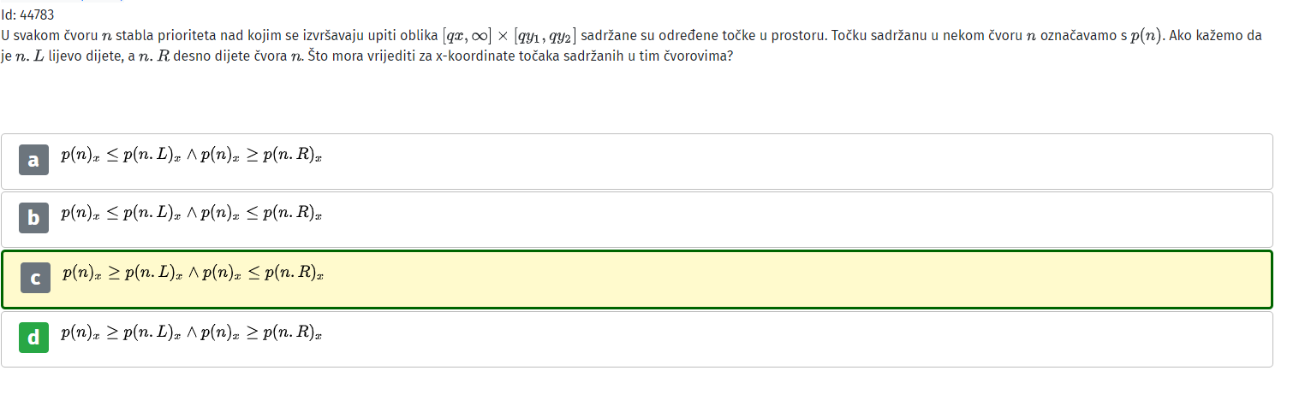Image resolution: width=1311 pixels, height=400 pixels.
Task: Click the green letter badge 'd'
Action: 33,338
